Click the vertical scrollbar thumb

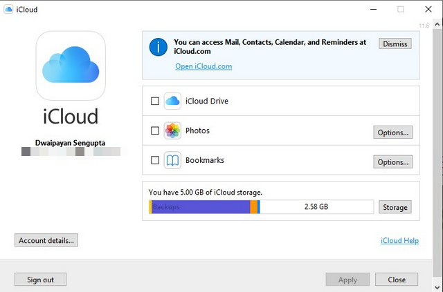coord(437,152)
